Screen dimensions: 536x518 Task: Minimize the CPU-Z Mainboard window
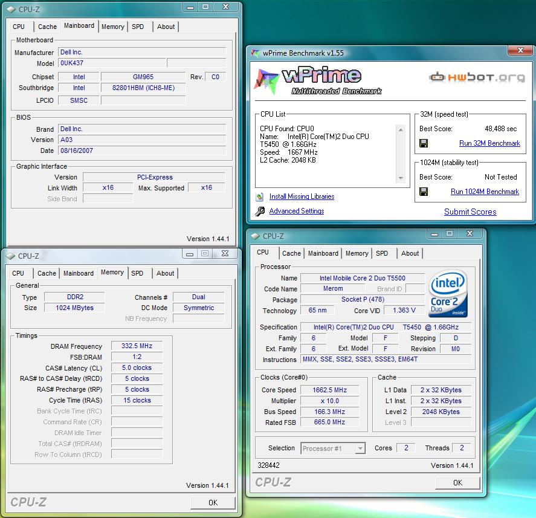pyautogui.click(x=190, y=7)
